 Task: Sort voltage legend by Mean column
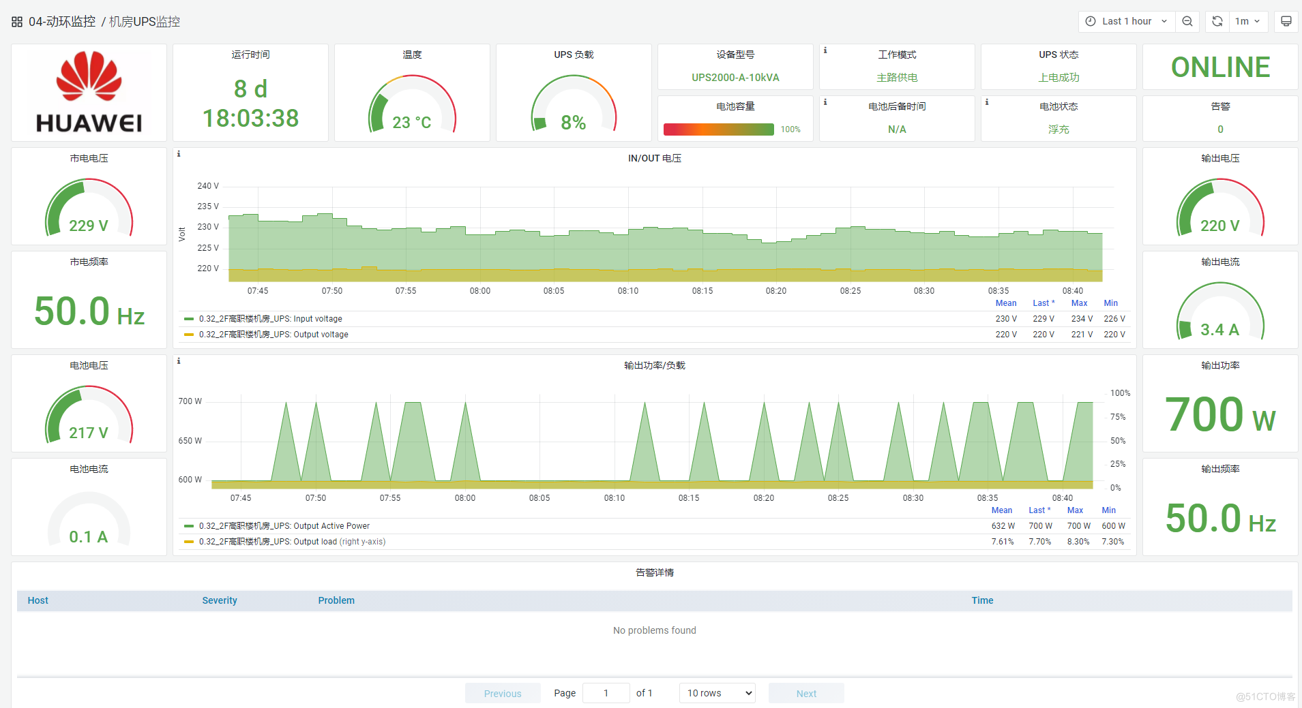click(1005, 303)
